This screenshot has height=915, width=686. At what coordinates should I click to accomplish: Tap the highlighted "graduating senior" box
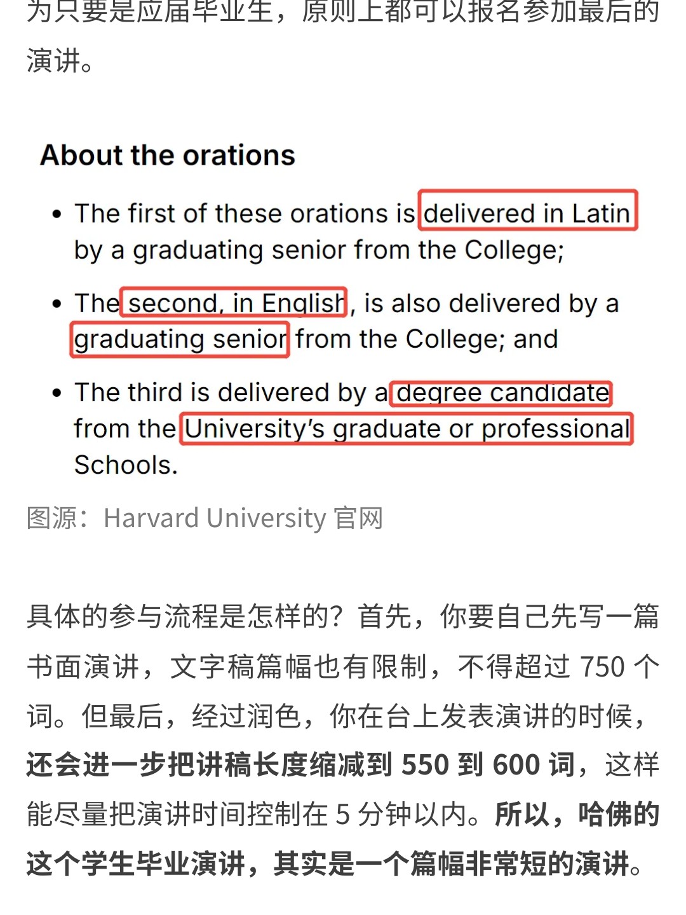point(180,340)
